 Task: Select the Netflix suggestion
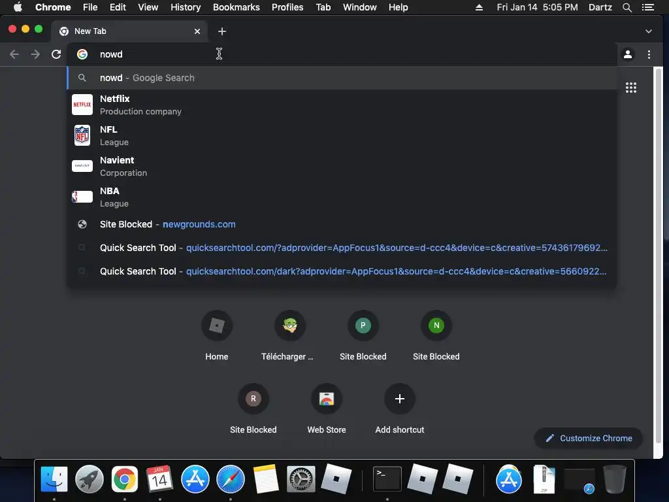pos(342,105)
